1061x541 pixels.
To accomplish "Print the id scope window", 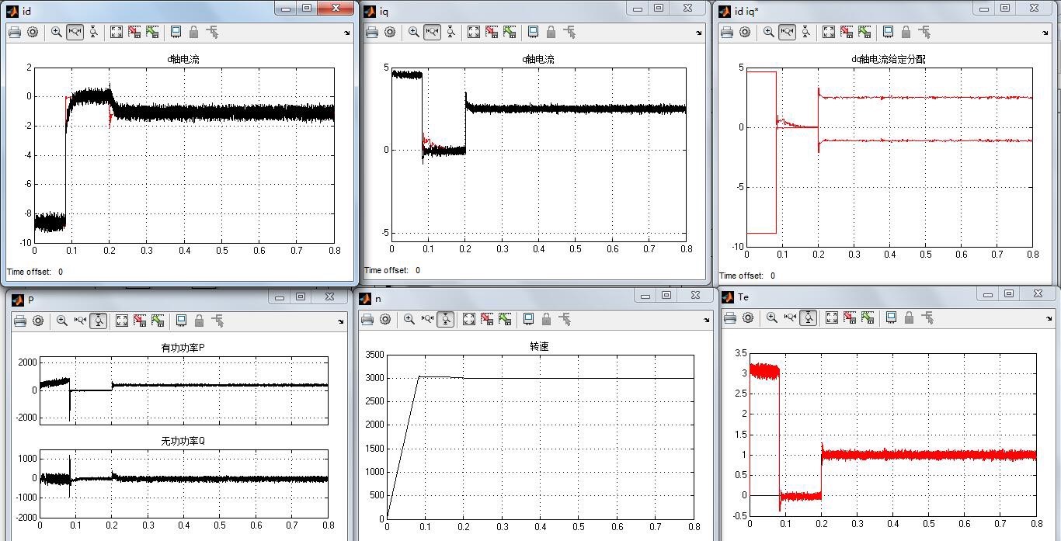I will click(14, 32).
